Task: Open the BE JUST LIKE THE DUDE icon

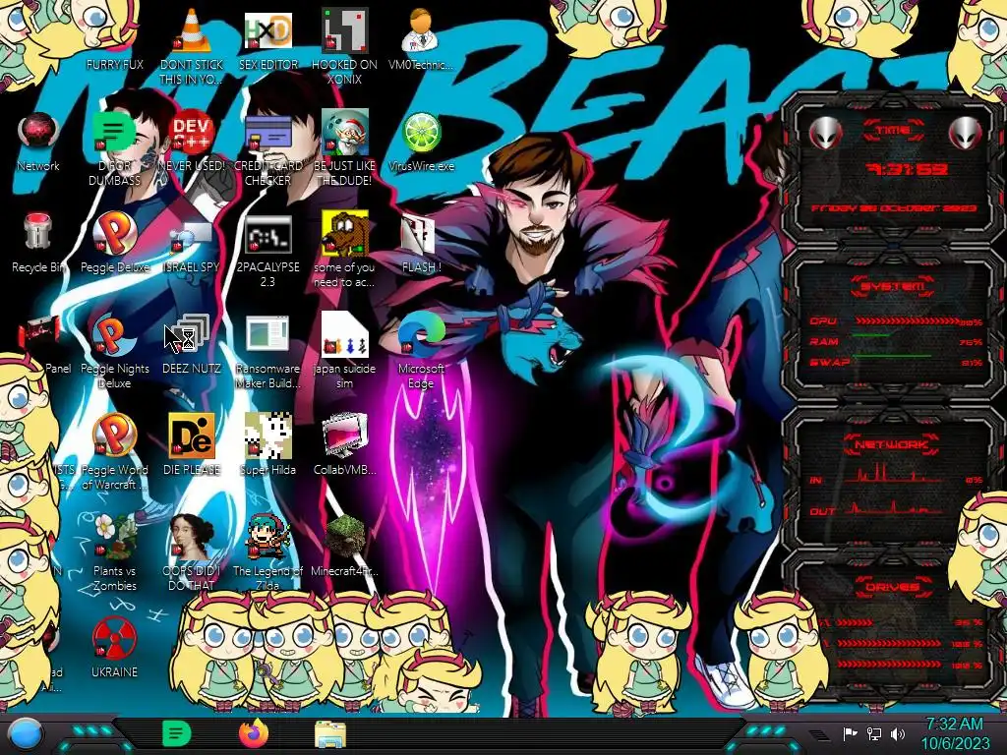Action: [345, 134]
